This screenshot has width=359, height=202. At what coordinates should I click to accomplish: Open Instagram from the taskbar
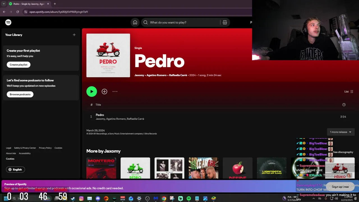point(81,198)
